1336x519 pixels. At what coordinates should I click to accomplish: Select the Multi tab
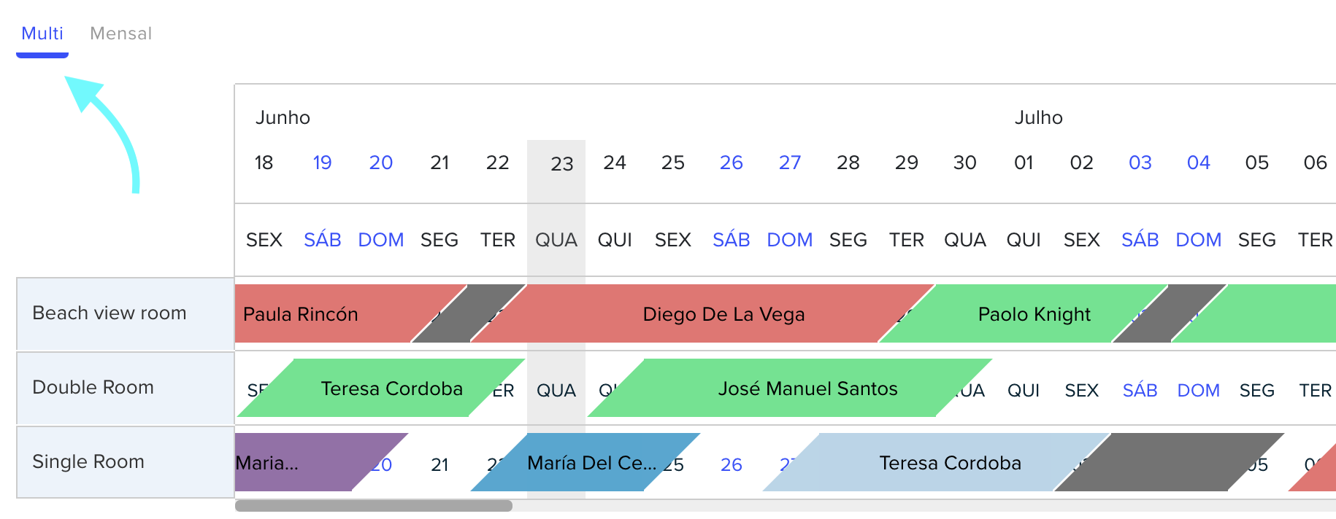[x=42, y=34]
